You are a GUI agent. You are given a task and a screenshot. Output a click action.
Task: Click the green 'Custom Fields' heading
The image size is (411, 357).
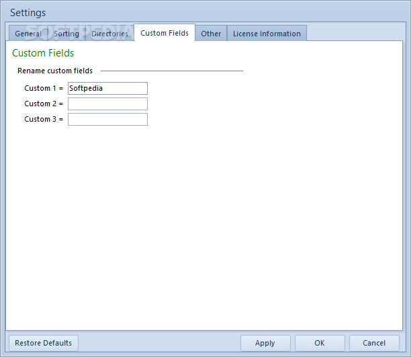[43, 53]
